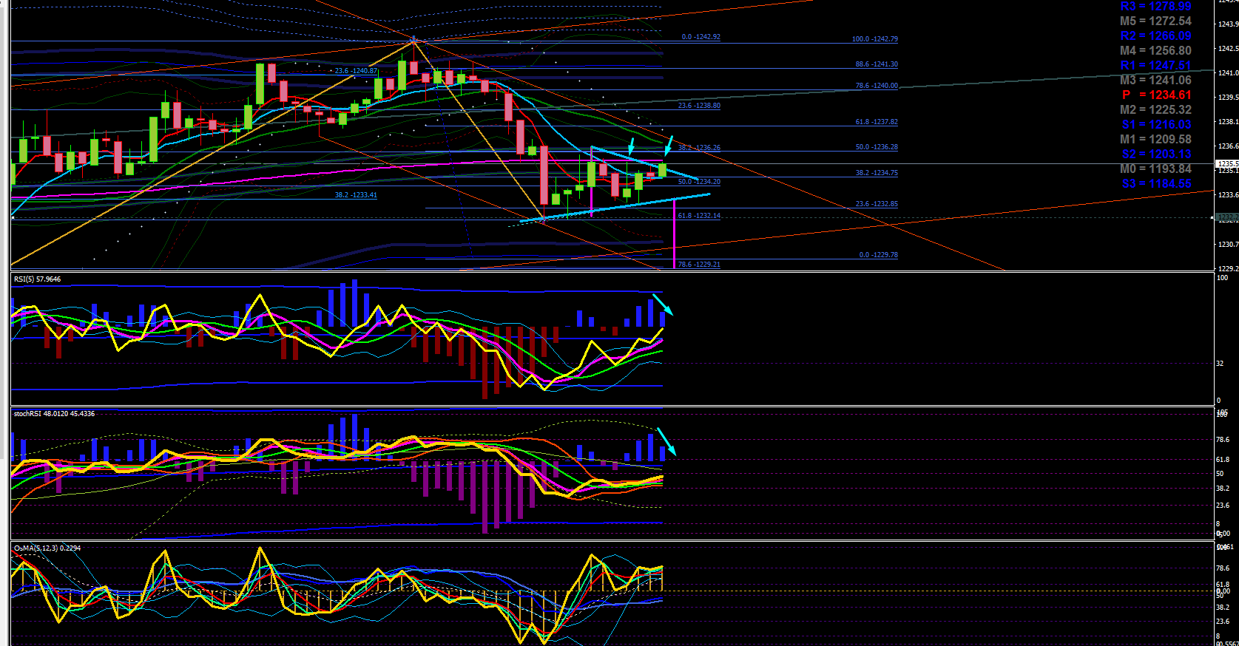The image size is (1239, 646).
Task: Click the R2 = 1266.09 resistance label
Action: 1155,35
